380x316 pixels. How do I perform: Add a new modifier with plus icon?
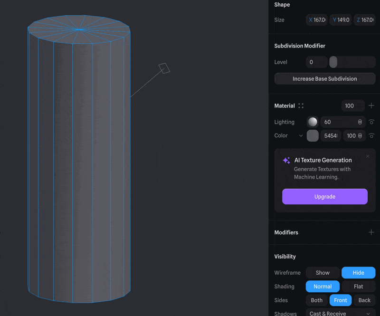point(371,232)
